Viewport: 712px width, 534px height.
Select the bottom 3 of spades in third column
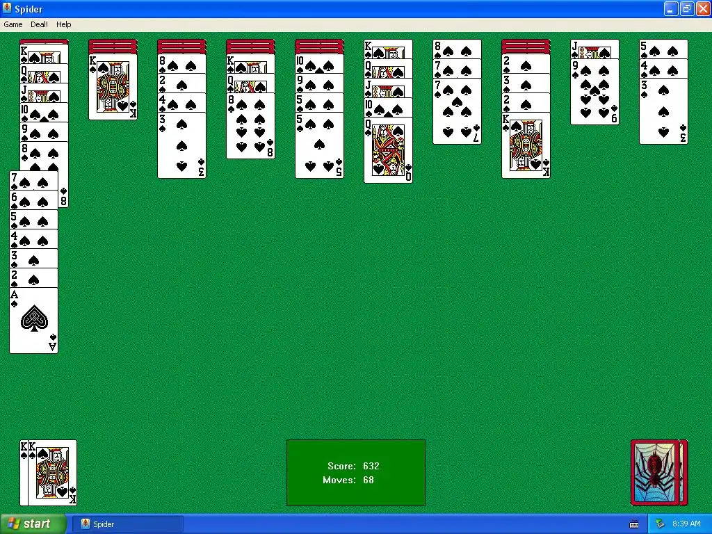(x=181, y=145)
